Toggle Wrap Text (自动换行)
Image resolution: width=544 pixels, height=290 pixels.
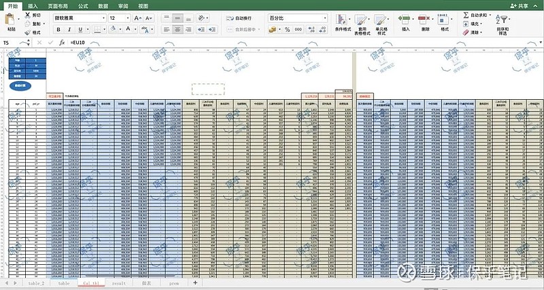pos(239,18)
